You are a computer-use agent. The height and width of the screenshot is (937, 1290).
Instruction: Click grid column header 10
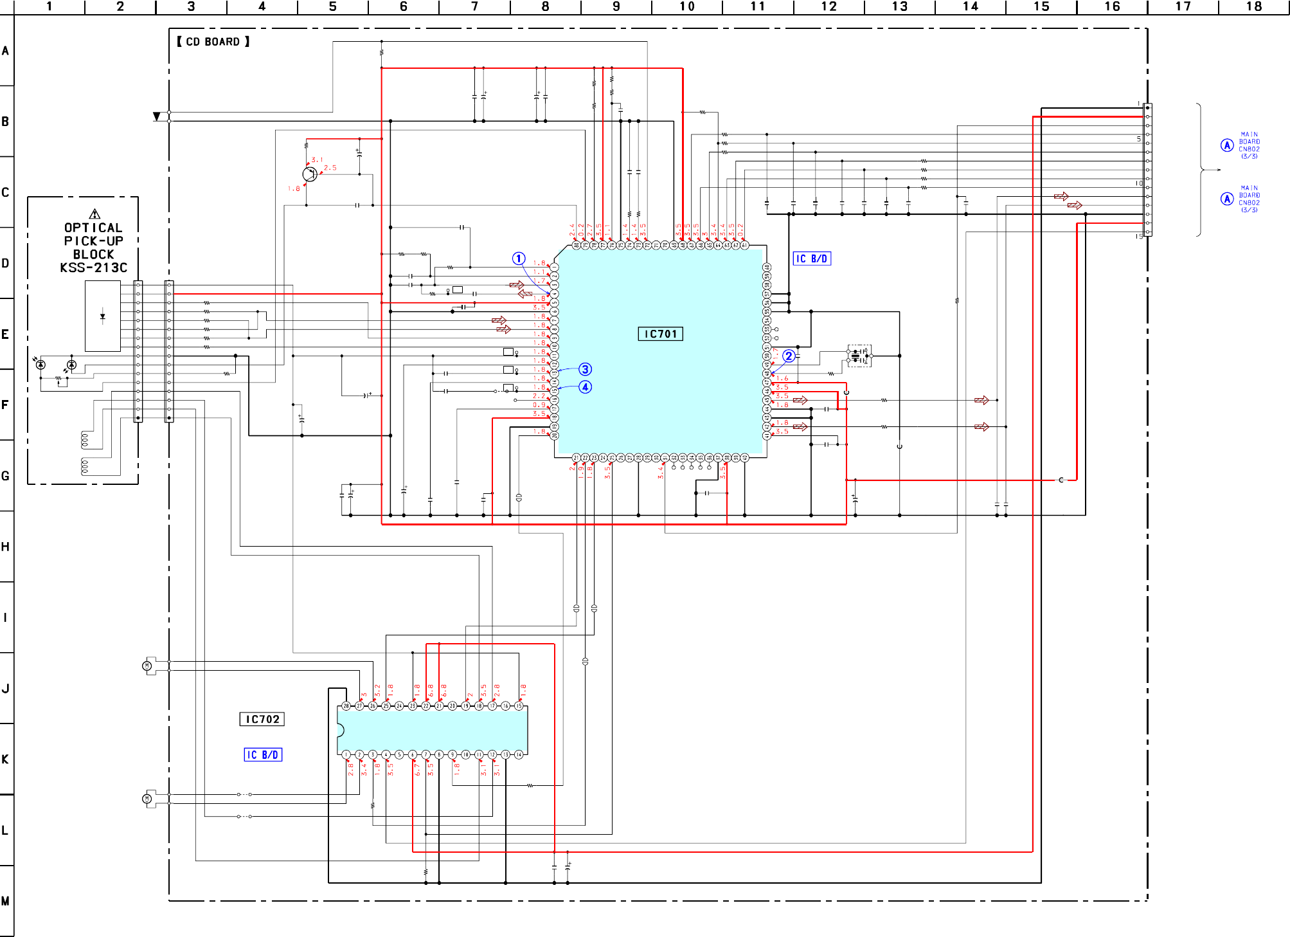[686, 6]
